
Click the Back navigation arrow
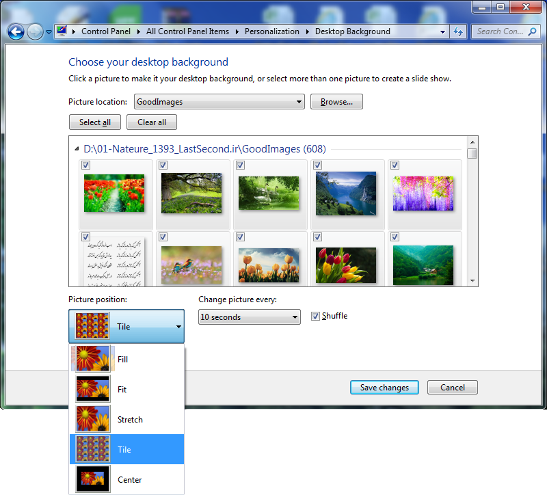pyautogui.click(x=16, y=31)
